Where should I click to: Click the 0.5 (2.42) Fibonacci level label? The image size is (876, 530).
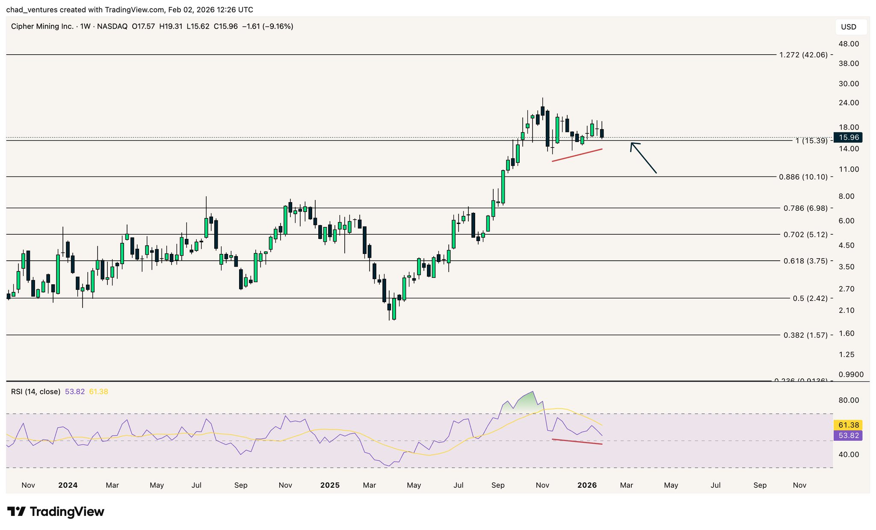point(810,298)
